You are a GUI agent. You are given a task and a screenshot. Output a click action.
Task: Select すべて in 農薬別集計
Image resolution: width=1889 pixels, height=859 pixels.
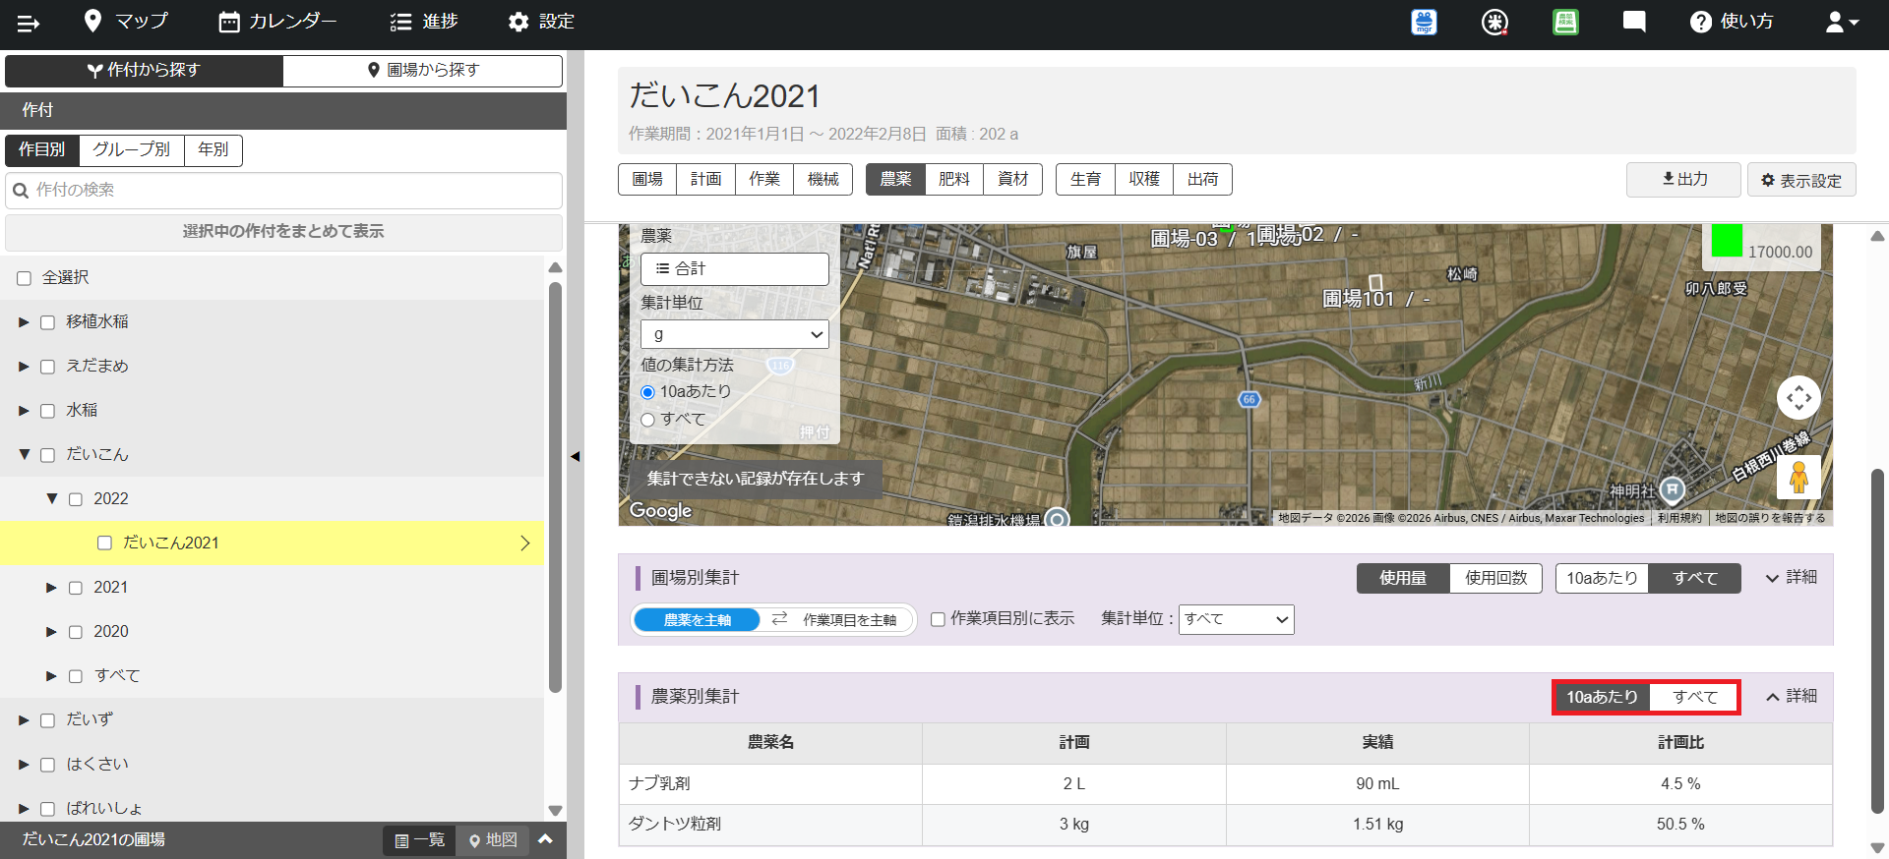coord(1694,697)
